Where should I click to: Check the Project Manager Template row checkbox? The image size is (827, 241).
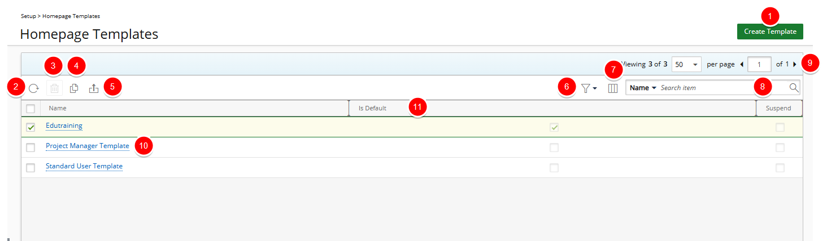click(x=31, y=148)
